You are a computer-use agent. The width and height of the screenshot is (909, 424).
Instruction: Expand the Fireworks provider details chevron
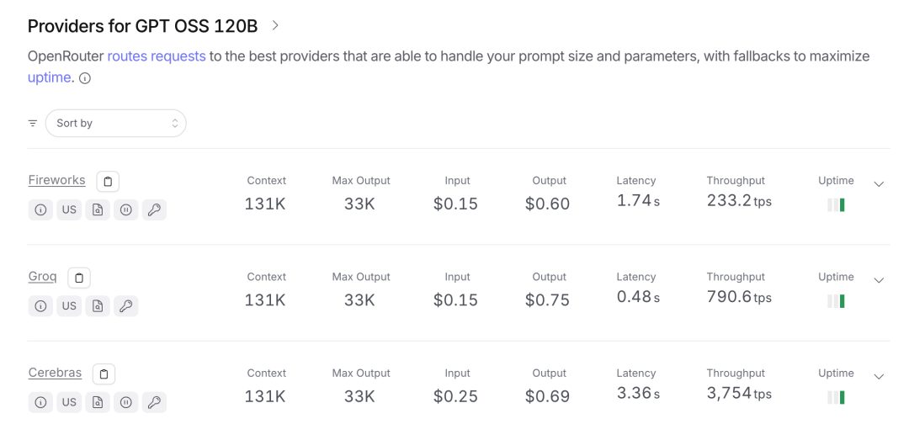[x=879, y=184]
